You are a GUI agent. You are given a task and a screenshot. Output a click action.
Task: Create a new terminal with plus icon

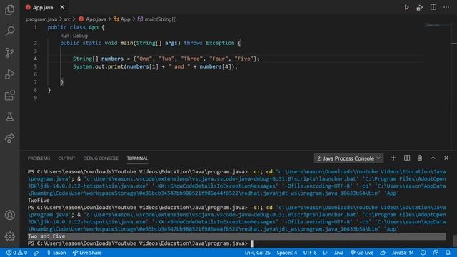click(x=393, y=158)
